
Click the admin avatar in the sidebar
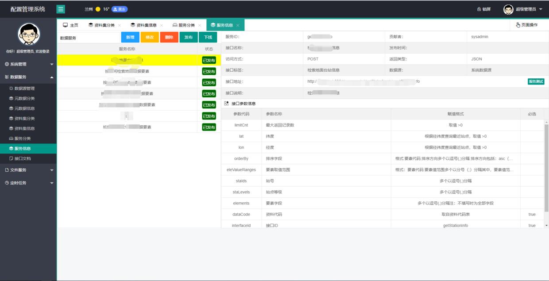pyautogui.click(x=28, y=34)
